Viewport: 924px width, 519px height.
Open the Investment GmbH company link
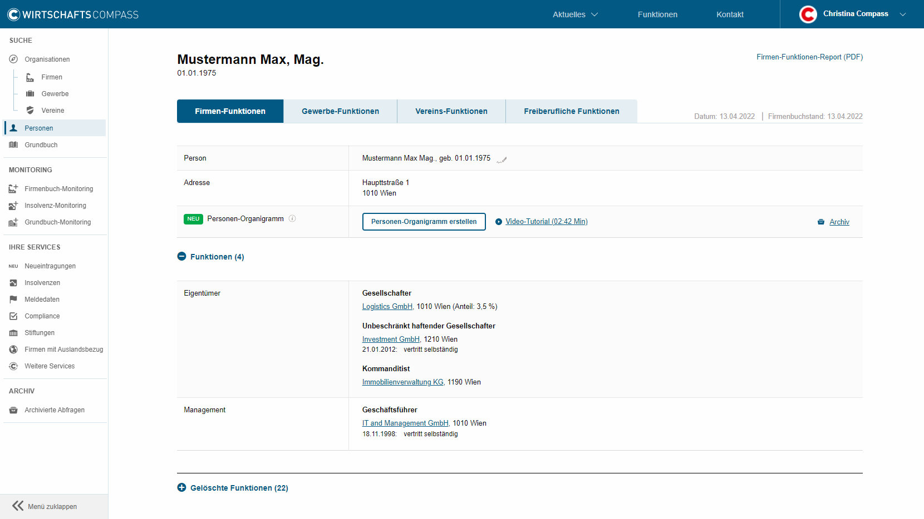tap(391, 339)
